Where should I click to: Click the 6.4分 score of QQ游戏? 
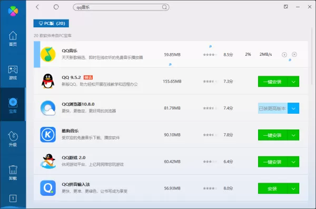[228, 162]
